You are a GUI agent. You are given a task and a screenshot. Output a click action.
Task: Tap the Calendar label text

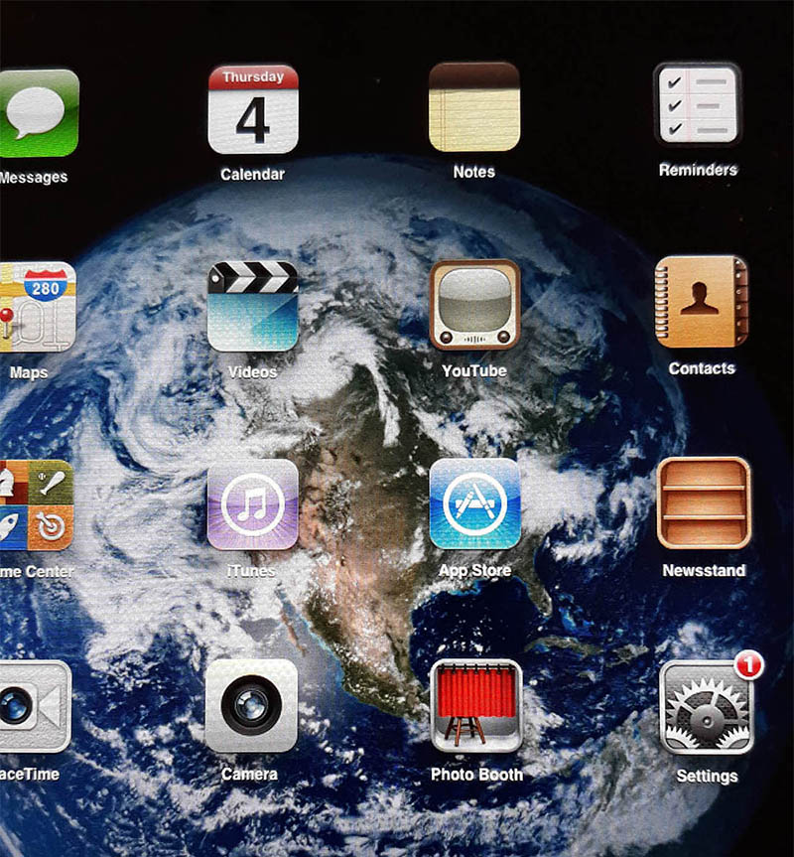click(x=252, y=175)
